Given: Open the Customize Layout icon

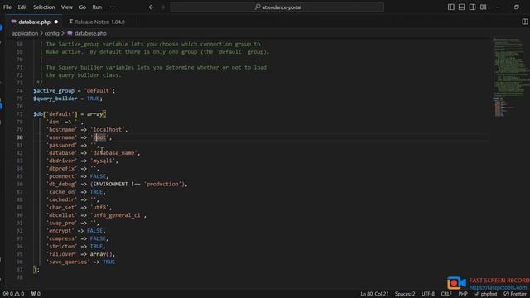Looking at the screenshot, I should (484, 7).
